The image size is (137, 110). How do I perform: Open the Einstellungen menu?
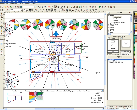(x=14, y=4)
